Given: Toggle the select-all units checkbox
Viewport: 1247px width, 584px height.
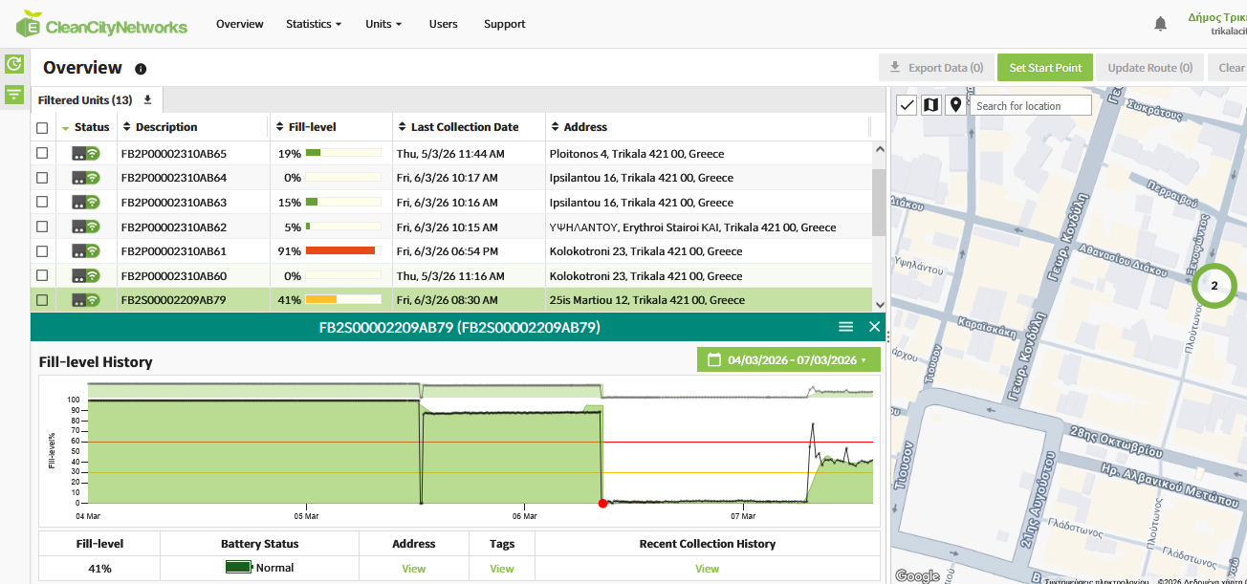Looking at the screenshot, I should pos(42,127).
